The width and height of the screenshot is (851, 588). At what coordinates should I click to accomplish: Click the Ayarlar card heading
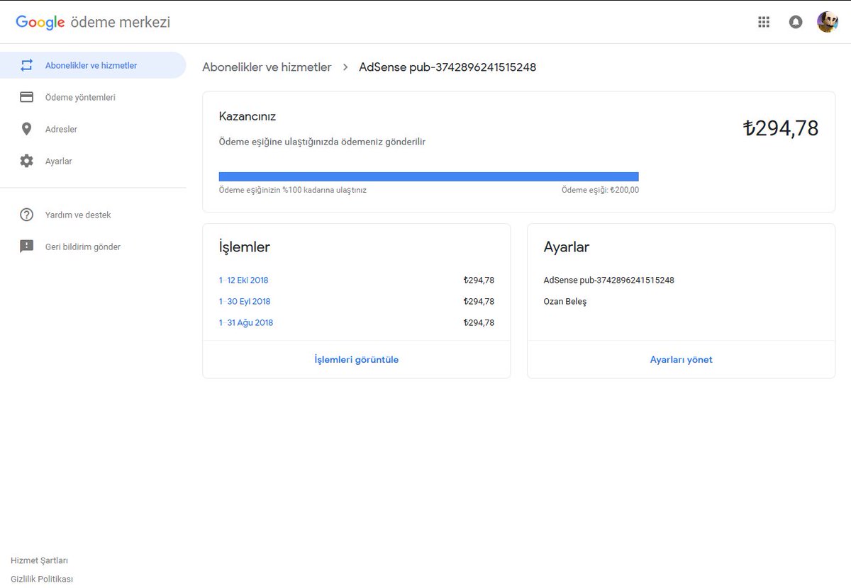[567, 247]
